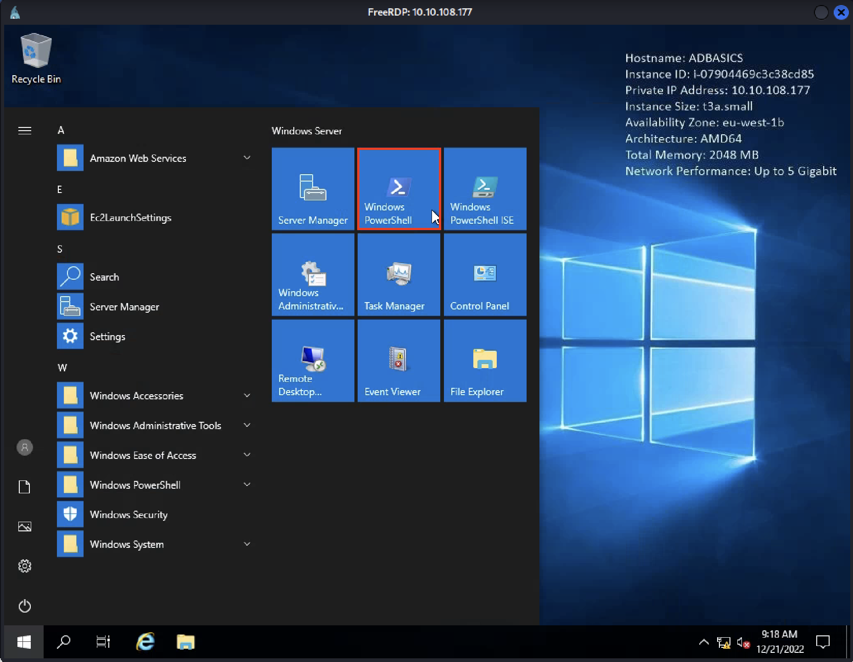Screen dimensions: 853x662
Task: Open Documents from the Start rail
Action: click(x=25, y=487)
